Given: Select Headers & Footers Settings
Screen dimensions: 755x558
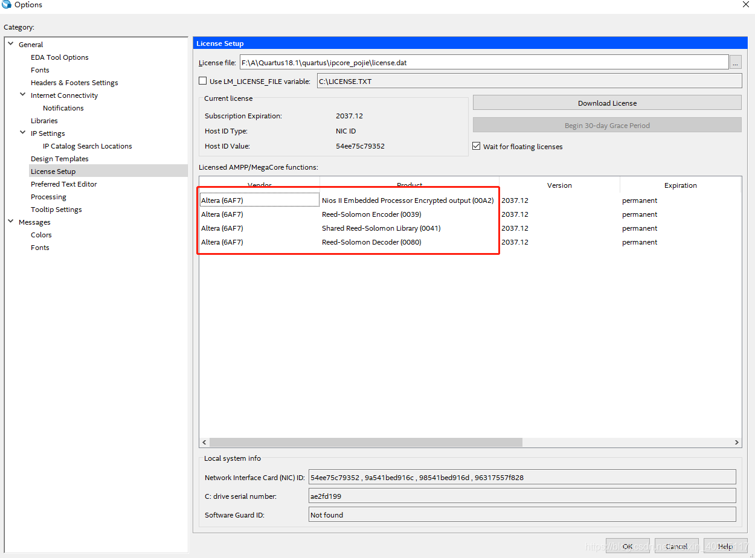Looking at the screenshot, I should [x=74, y=83].
